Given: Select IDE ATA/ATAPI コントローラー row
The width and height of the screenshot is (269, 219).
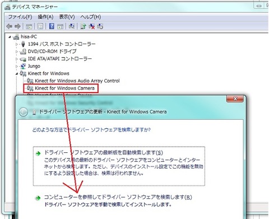Looking at the screenshot, I should tap(60, 59).
